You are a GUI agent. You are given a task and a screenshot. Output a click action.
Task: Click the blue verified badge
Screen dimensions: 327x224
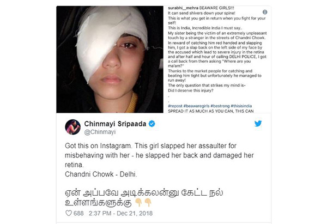tap(152, 124)
